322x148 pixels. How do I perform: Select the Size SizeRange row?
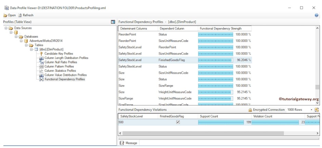click(x=185, y=85)
